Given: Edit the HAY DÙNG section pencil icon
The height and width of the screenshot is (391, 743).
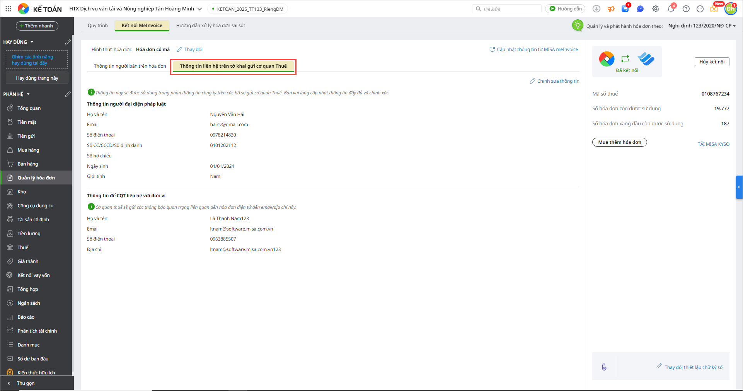Looking at the screenshot, I should click(68, 42).
